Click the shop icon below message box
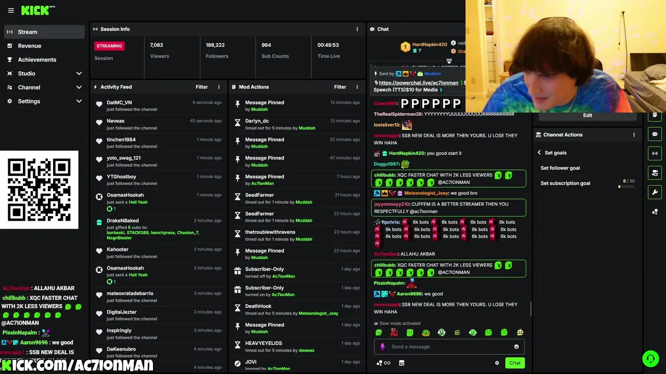The width and height of the screenshot is (666, 374). point(402,363)
